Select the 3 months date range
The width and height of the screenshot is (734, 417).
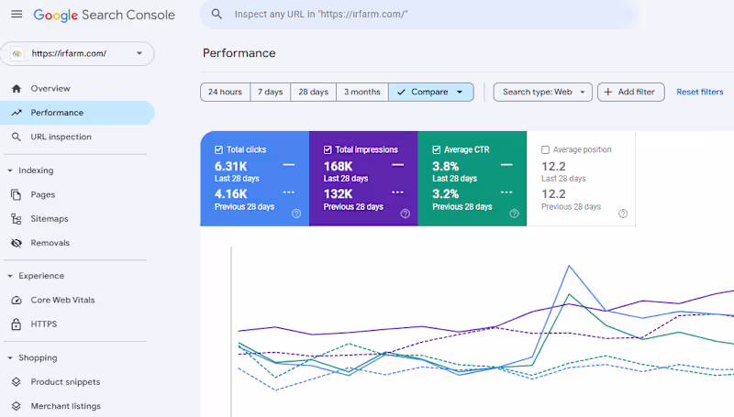coord(362,92)
